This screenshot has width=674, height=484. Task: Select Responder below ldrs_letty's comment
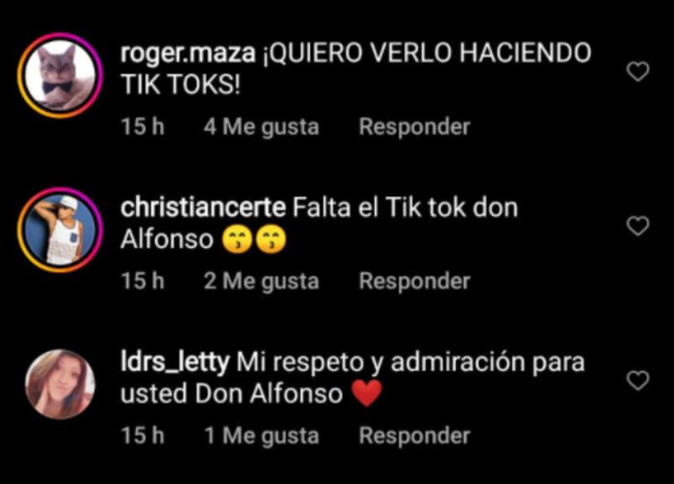click(x=415, y=436)
